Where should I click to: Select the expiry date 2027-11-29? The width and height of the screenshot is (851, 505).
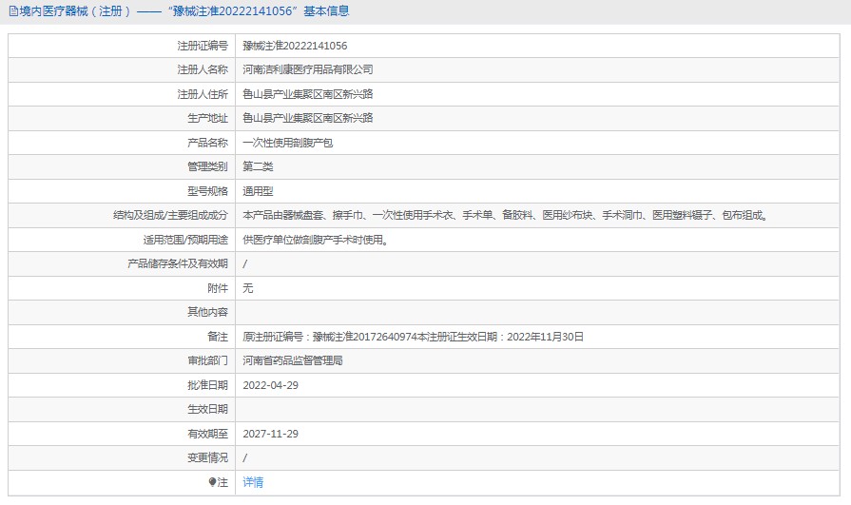270,434
